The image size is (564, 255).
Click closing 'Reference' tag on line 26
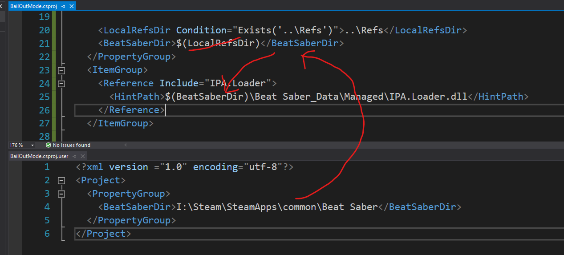pos(134,110)
